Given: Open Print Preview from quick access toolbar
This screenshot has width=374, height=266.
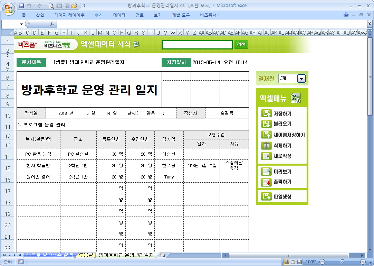Looking at the screenshot, I should pyautogui.click(x=51, y=6).
